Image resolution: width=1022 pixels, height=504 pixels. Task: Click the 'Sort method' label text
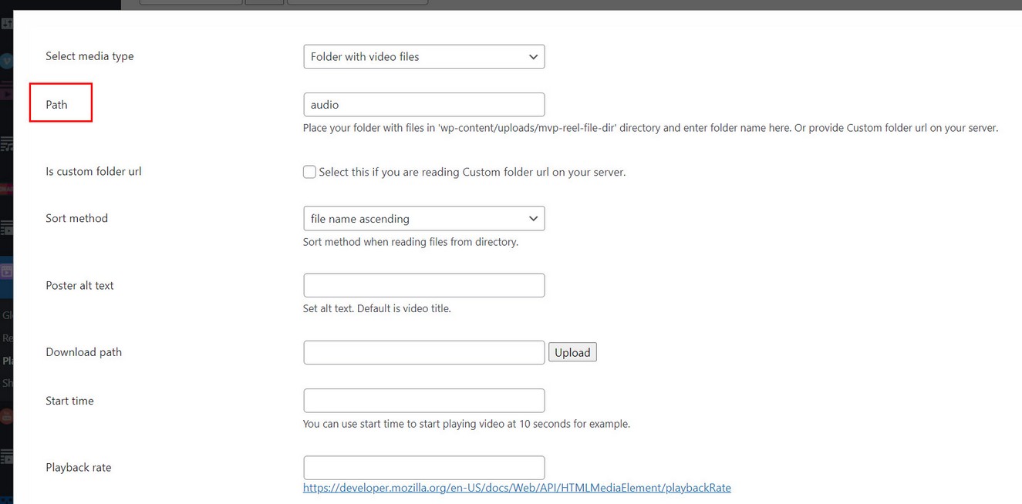pos(76,219)
